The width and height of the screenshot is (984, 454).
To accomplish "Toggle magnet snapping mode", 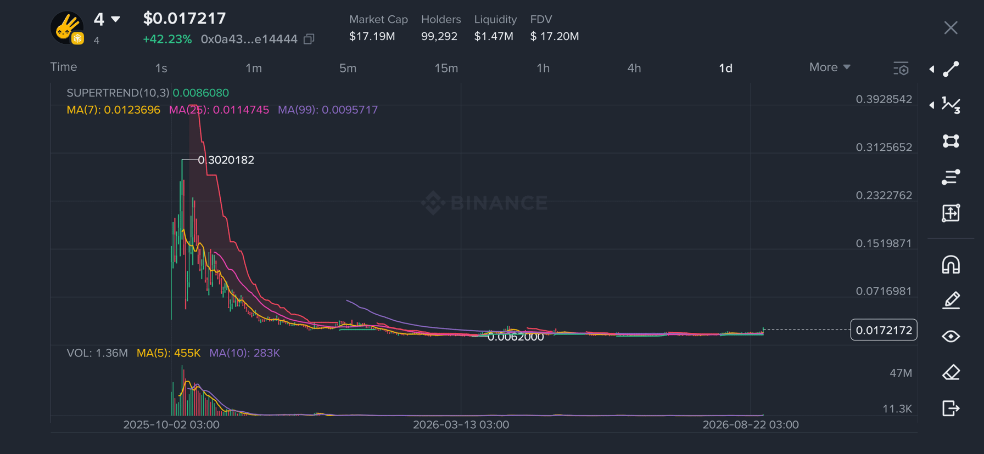I will coord(951,264).
